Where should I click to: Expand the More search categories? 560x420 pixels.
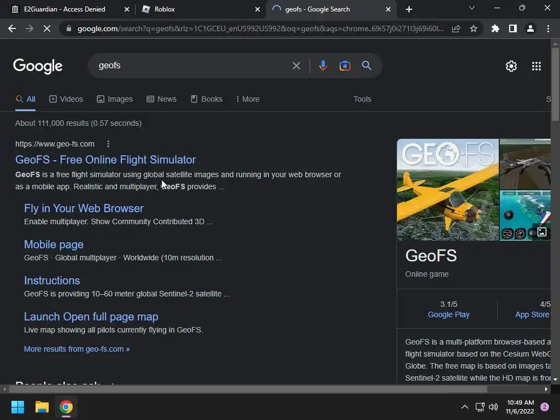tap(248, 100)
